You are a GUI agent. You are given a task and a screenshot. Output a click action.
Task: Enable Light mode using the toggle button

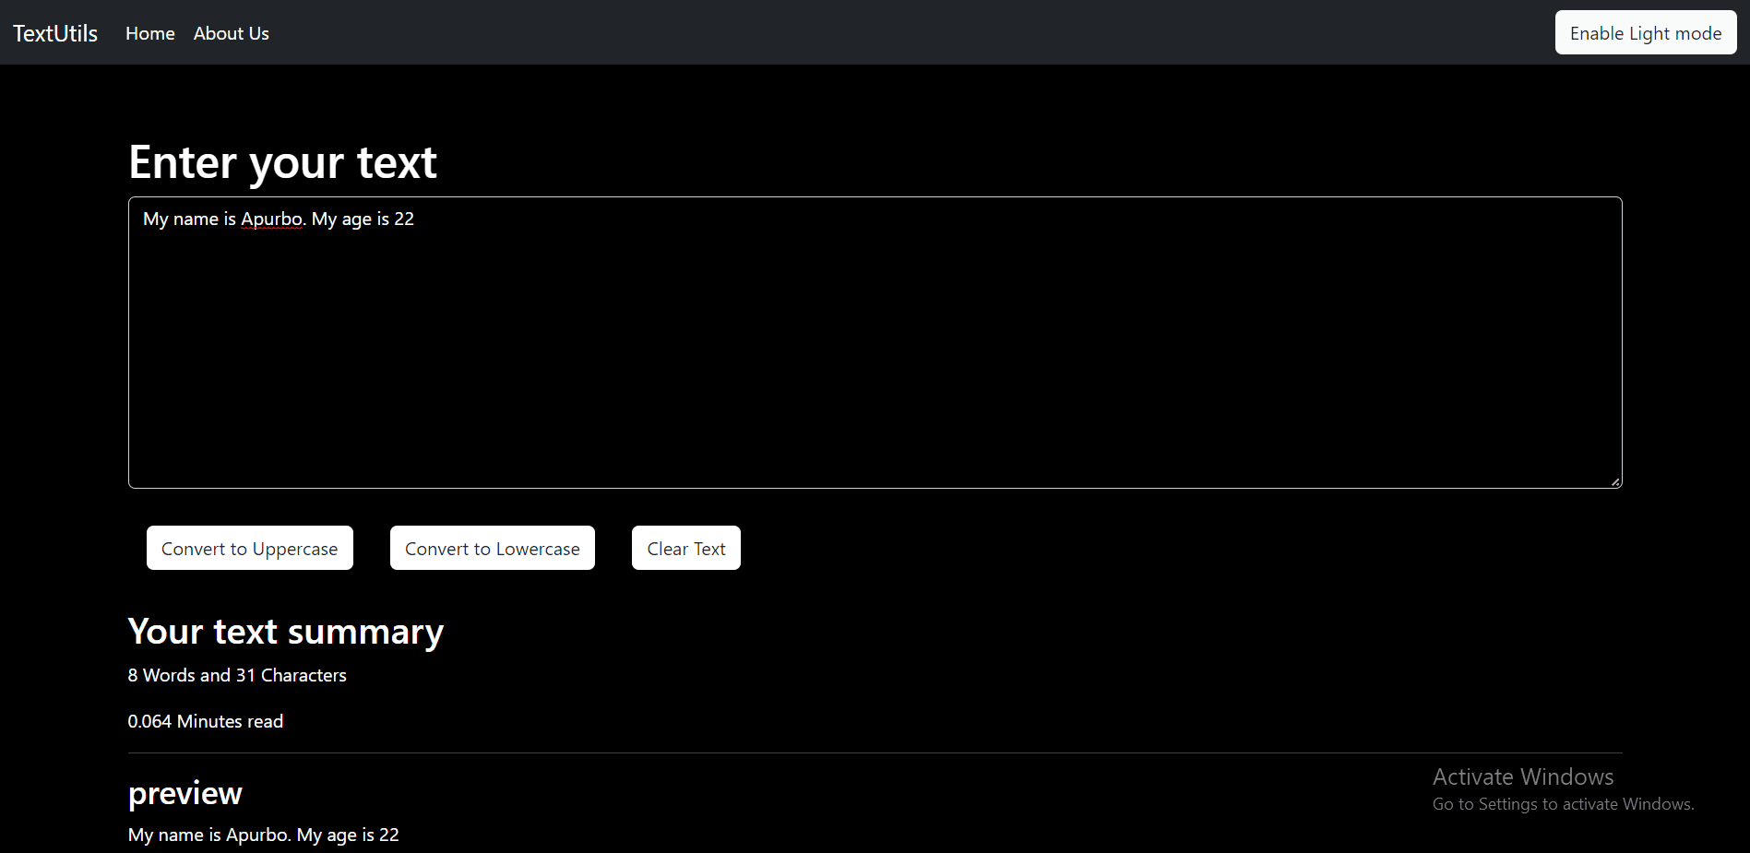coord(1645,33)
